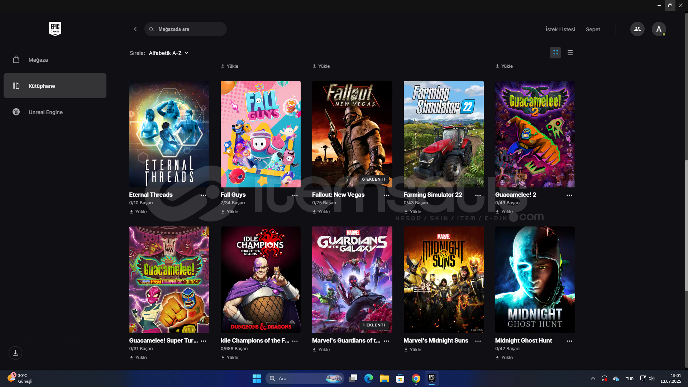Viewport: 688px width, 387px height.
Task: Open the account profile avatar A
Action: click(x=659, y=29)
